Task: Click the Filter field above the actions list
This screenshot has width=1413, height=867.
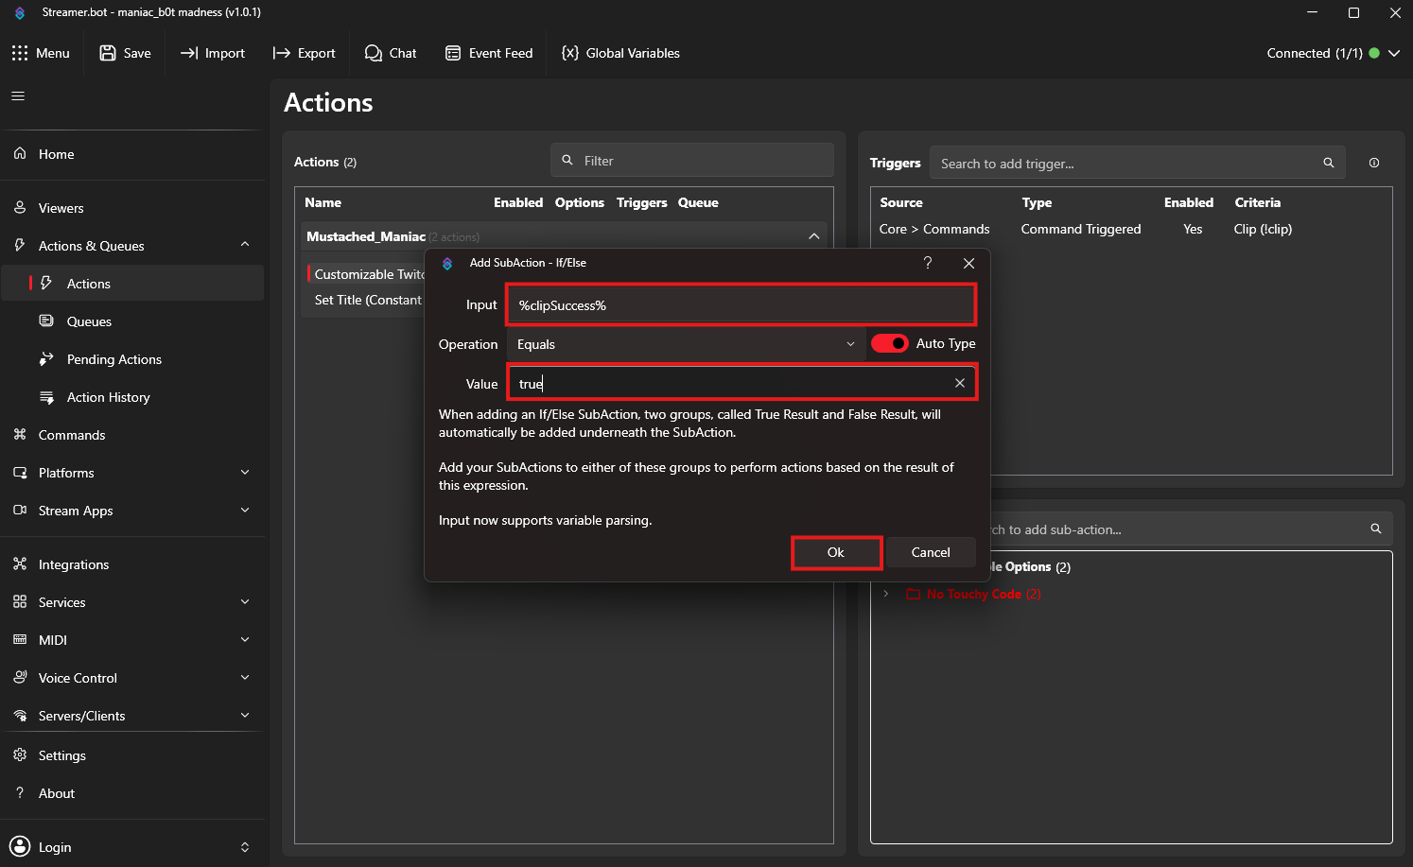Action: point(691,160)
